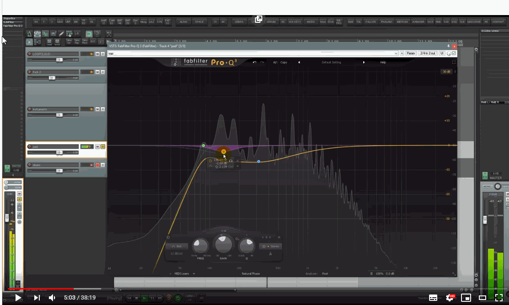509x305 pixels.
Task: Mute the LOOPCLOUD track
Action: click(x=97, y=54)
